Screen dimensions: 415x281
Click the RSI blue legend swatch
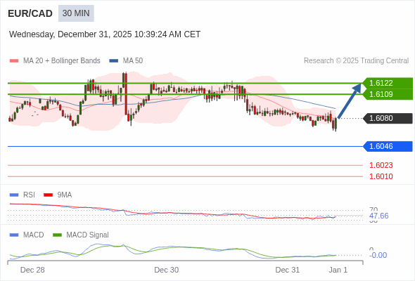point(14,195)
